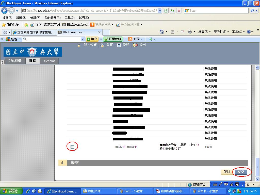
Task: Click the page vertical scrollbar up arrow
Action: coord(257,68)
